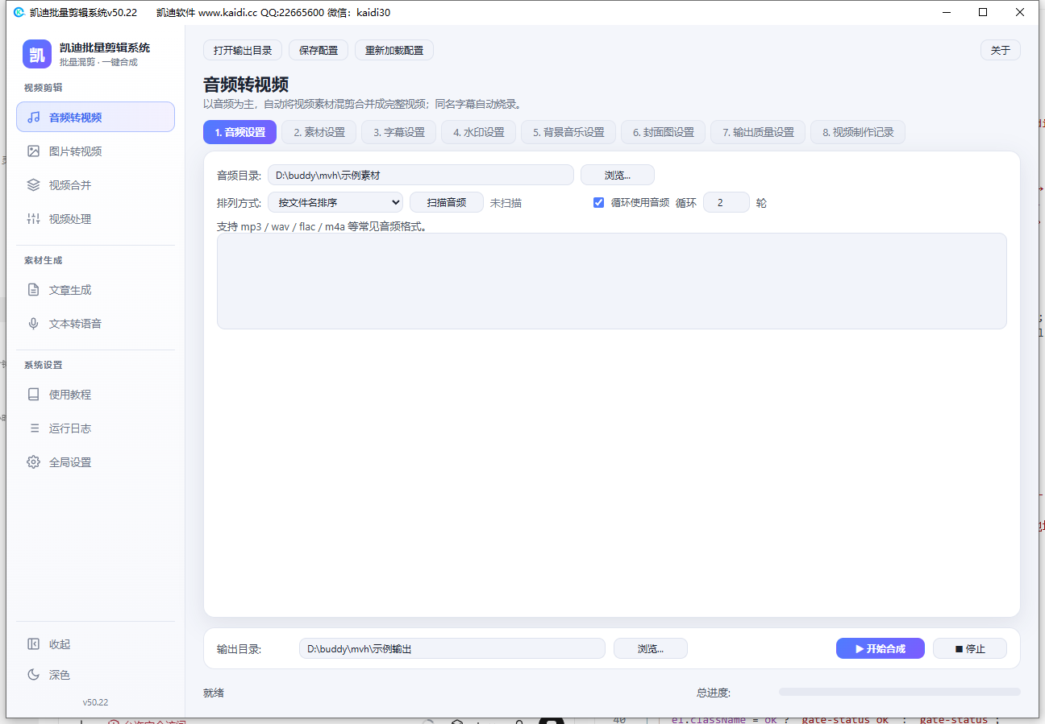The image size is (1045, 724).
Task: Click the 未扫描 status text
Action: 506,203
